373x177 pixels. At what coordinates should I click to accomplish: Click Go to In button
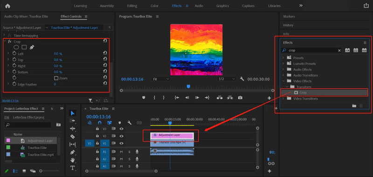177,98
